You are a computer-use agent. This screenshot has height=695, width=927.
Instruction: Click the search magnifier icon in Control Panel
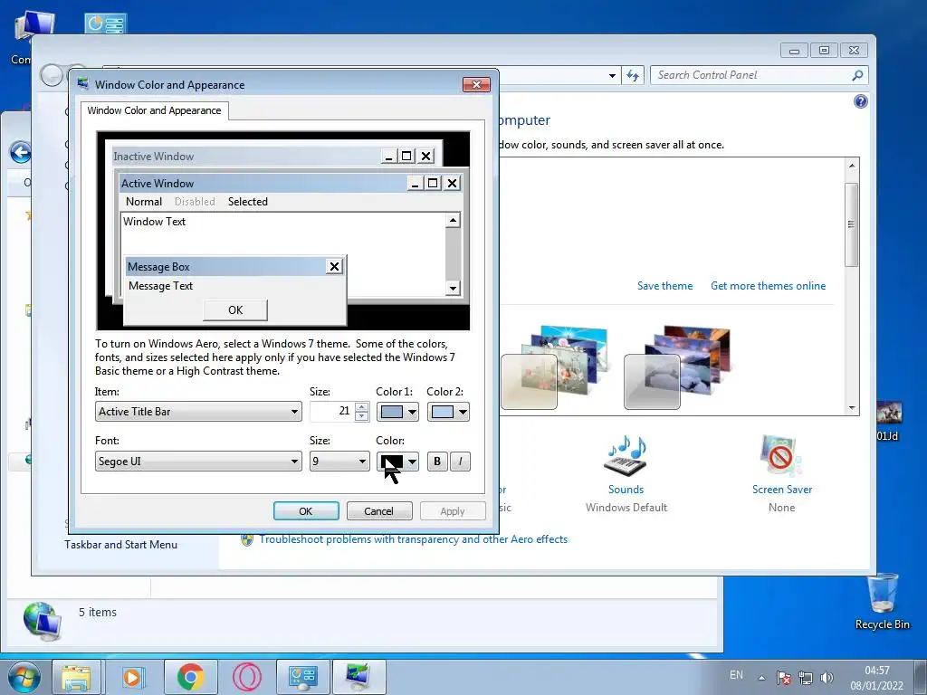pos(858,75)
